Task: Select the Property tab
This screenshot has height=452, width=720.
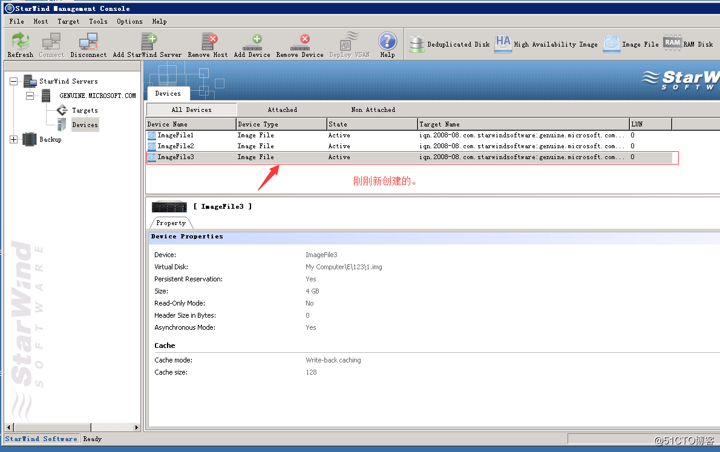Action: pyautogui.click(x=171, y=223)
